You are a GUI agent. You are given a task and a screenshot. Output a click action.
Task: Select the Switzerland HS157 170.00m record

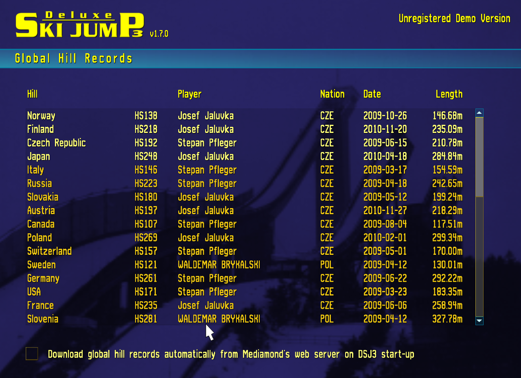(244, 251)
